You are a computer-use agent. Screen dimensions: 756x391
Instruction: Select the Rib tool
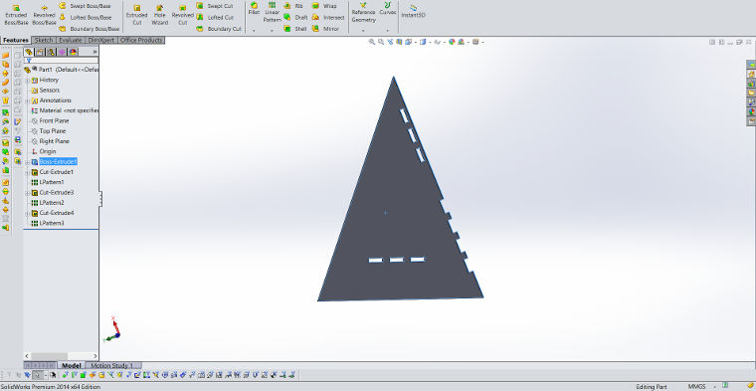[x=293, y=6]
